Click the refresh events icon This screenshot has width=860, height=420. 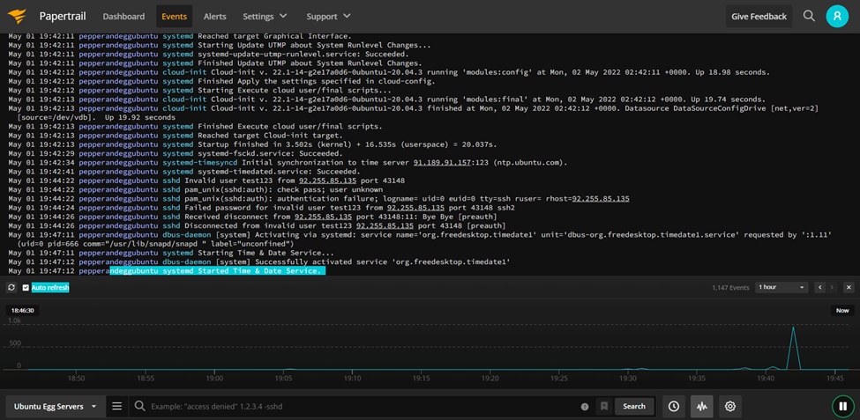coord(11,287)
